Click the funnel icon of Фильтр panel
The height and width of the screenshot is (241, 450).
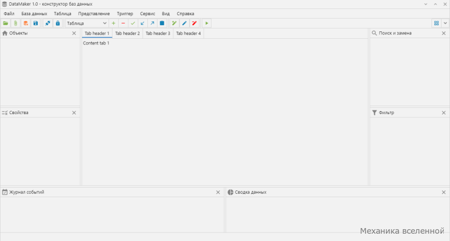pos(374,112)
